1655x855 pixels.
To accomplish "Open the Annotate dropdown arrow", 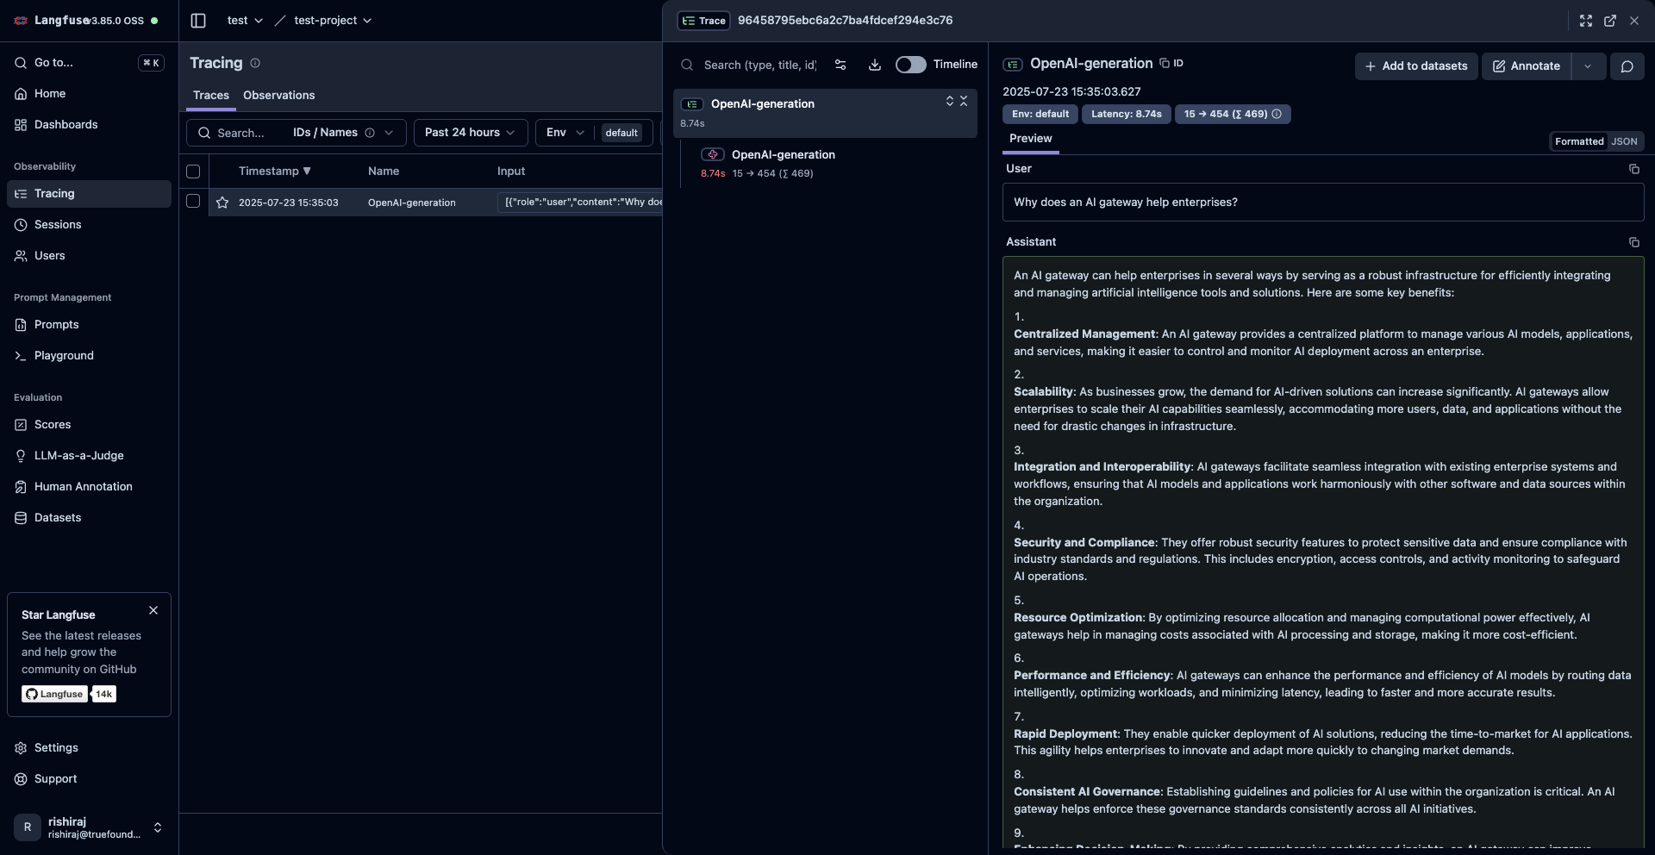I will point(1588,66).
